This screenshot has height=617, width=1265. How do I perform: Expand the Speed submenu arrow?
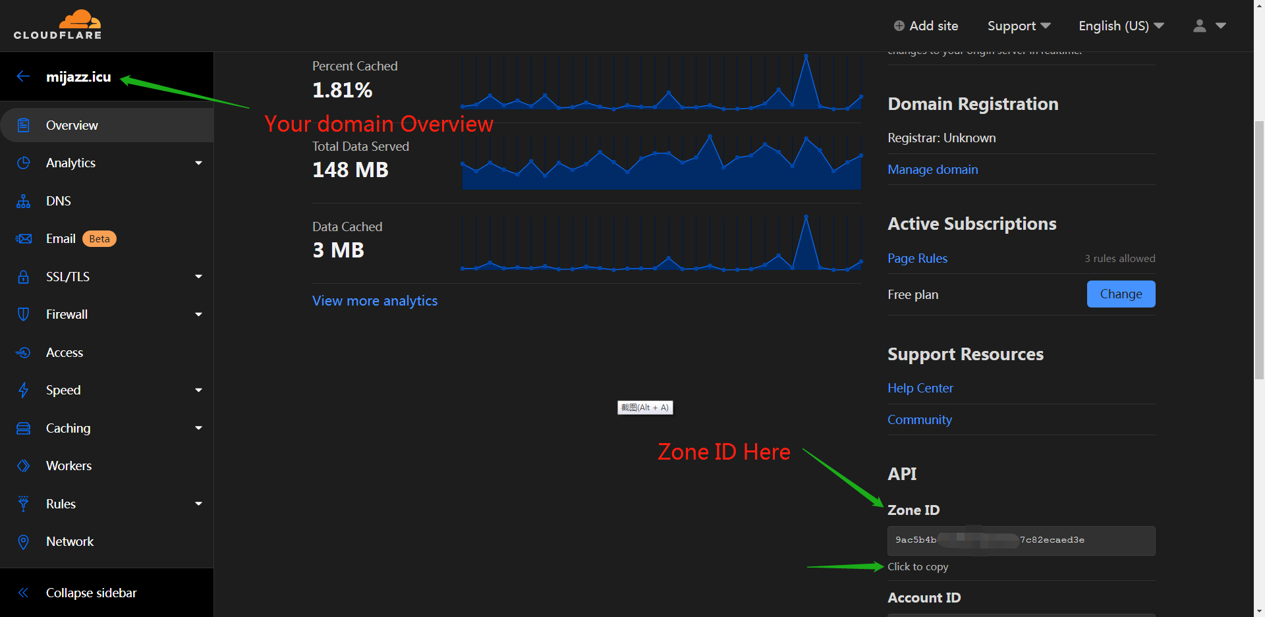198,390
